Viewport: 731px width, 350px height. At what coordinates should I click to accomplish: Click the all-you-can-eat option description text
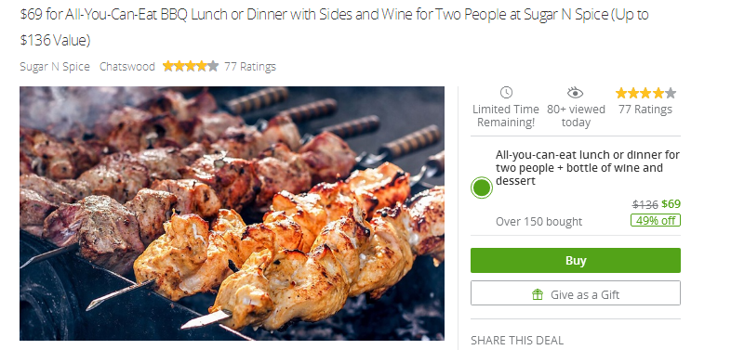pyautogui.click(x=588, y=167)
